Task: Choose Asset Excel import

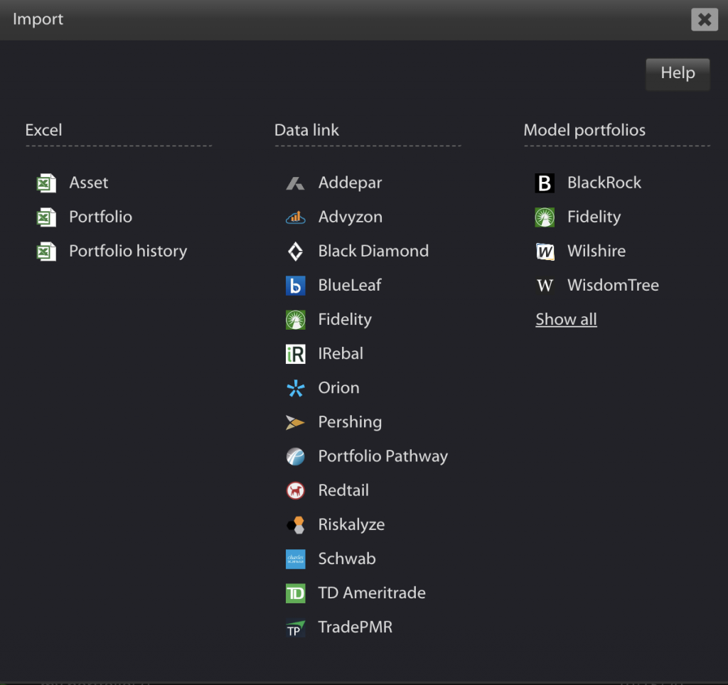Action: pos(89,183)
